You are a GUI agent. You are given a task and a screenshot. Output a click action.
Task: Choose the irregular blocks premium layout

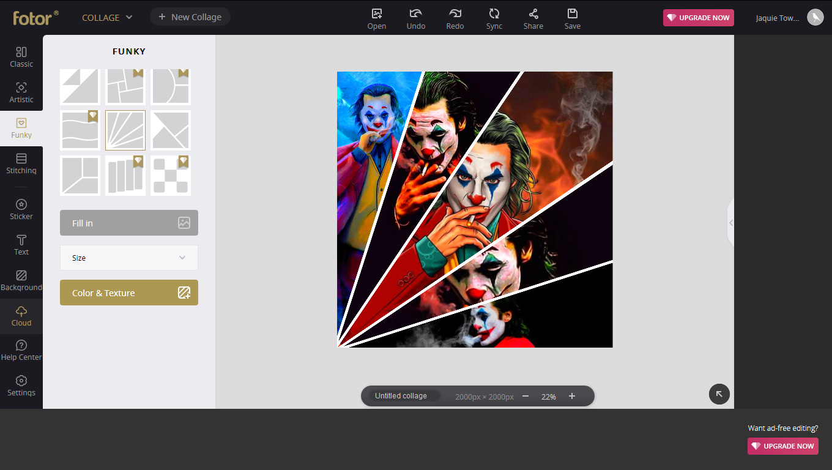[x=125, y=86]
